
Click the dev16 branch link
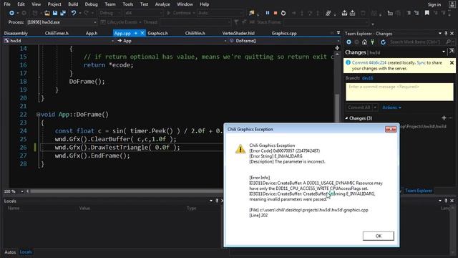tap(367, 78)
